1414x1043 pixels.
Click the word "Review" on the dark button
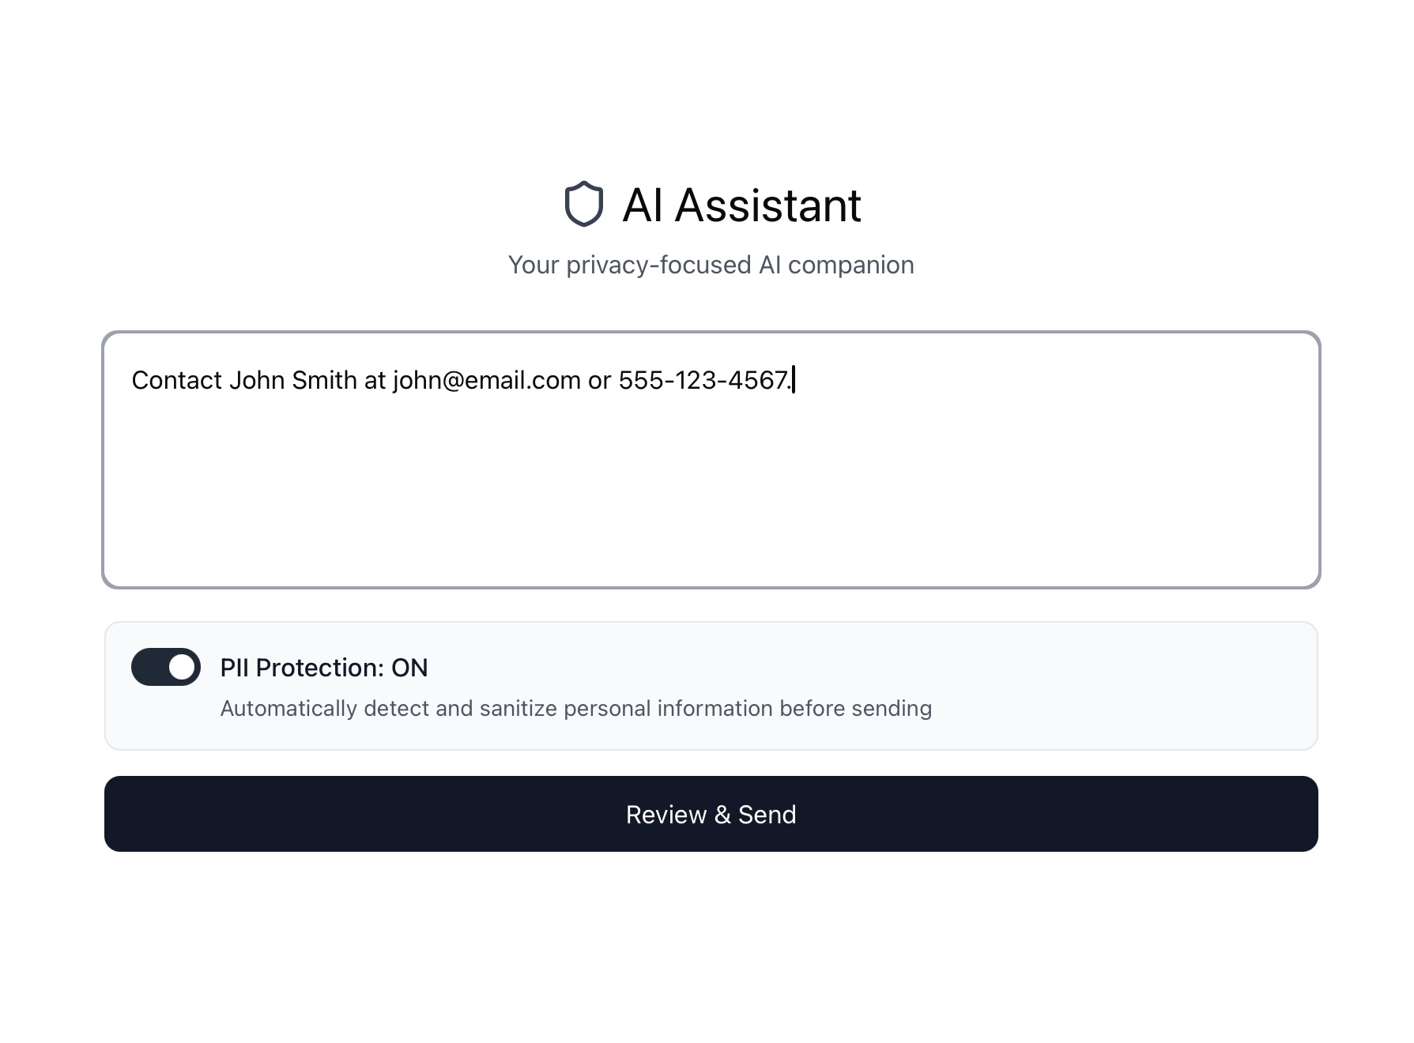666,815
